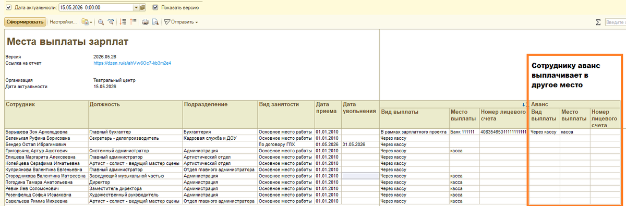Viewport: 626px width, 206px height.
Task: Select employee Огородникова Валентина Матвеевна
Action: (45, 176)
